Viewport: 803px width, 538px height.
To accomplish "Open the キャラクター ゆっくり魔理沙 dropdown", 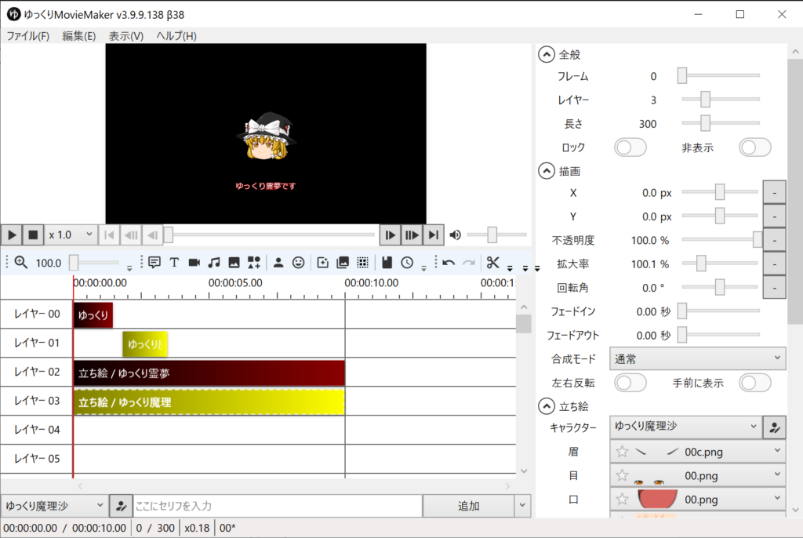I will click(x=685, y=427).
